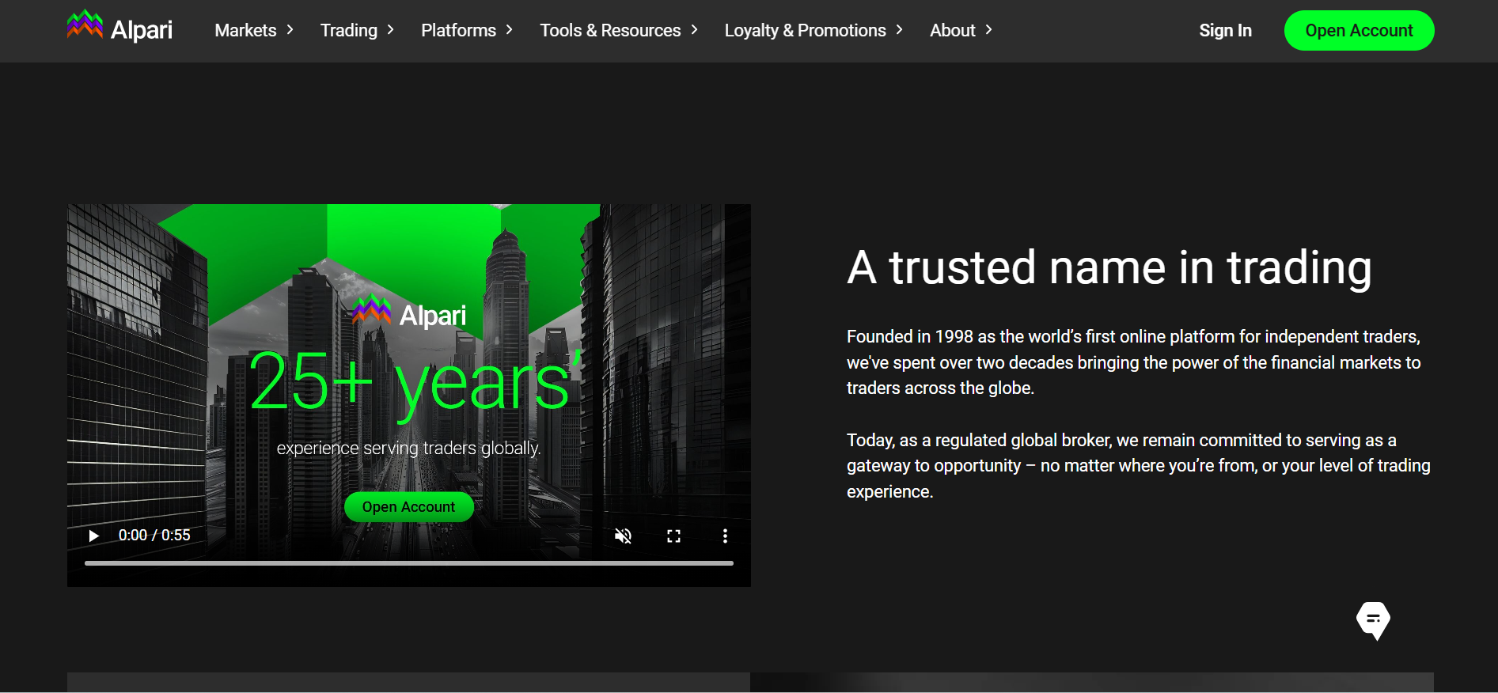Open the live chat widget
Image resolution: width=1498 pixels, height=693 pixels.
1373,620
